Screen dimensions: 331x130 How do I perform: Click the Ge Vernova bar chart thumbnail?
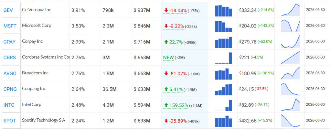click(224, 11)
